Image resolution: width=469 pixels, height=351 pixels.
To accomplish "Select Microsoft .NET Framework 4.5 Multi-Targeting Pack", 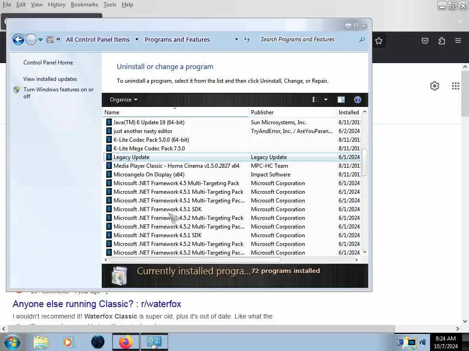I will [x=176, y=183].
